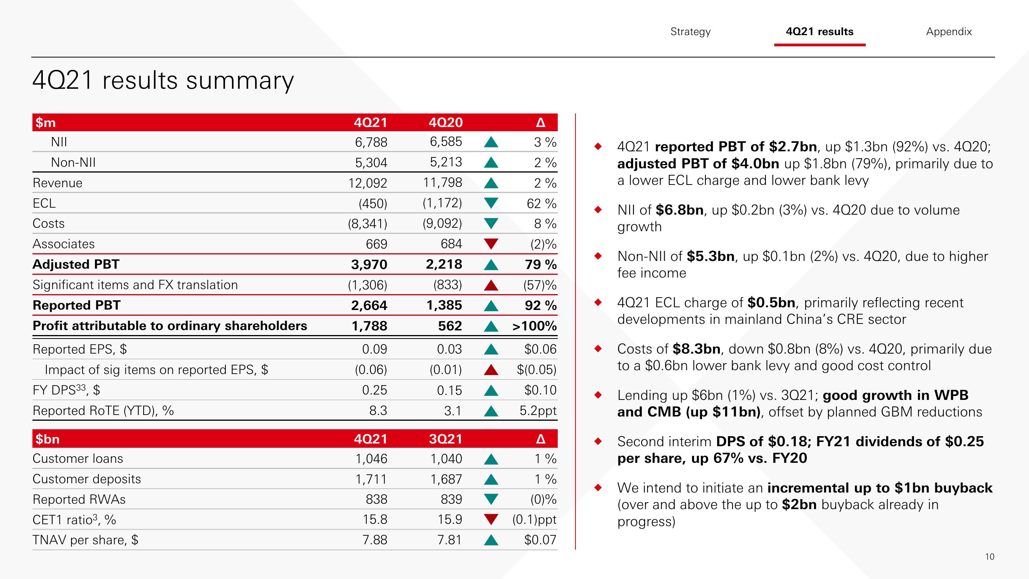Image resolution: width=1029 pixels, height=579 pixels.
Task: Click the up arrow in FY DPS row
Action: pos(491,390)
